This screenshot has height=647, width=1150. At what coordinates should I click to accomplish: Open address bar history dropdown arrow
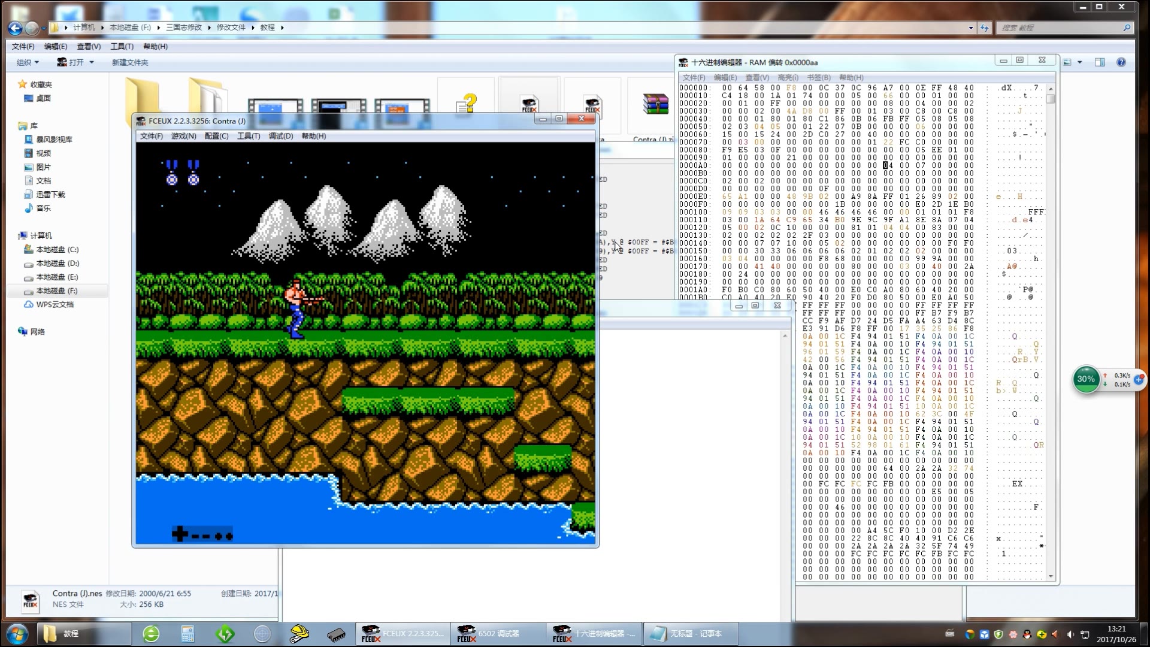[x=971, y=28]
